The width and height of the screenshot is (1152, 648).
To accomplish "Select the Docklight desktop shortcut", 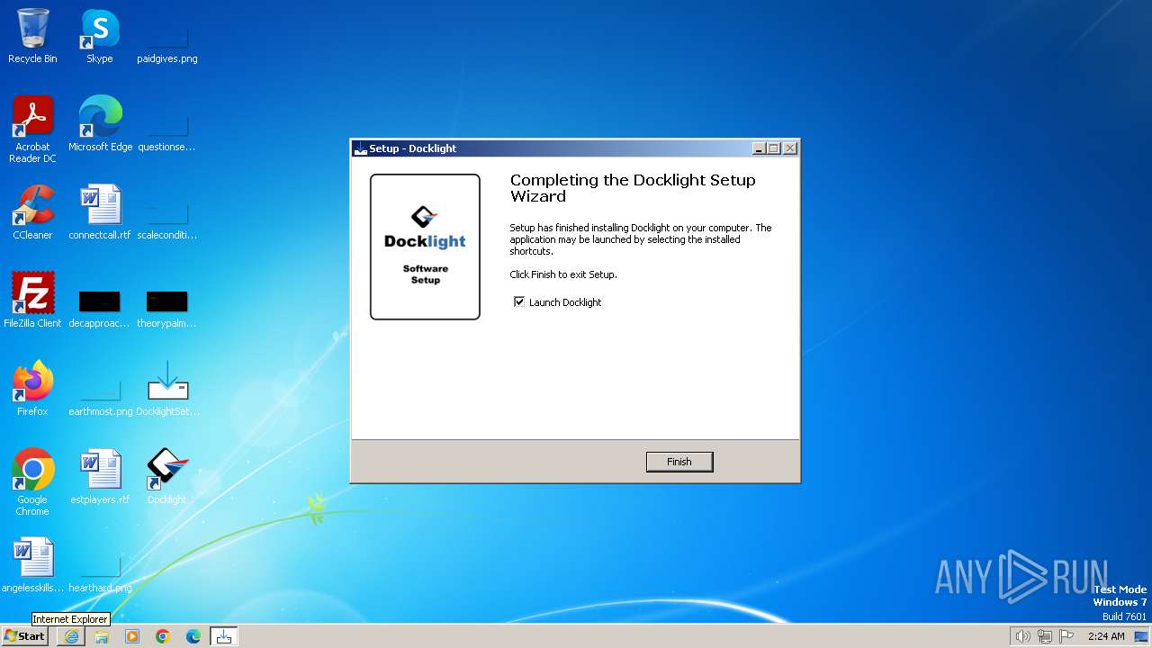I will [x=167, y=477].
